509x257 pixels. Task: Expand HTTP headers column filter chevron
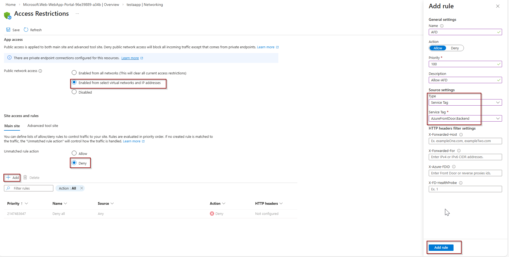(281, 203)
